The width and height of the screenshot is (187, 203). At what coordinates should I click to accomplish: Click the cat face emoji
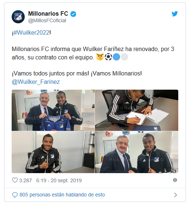pyautogui.click(x=100, y=57)
